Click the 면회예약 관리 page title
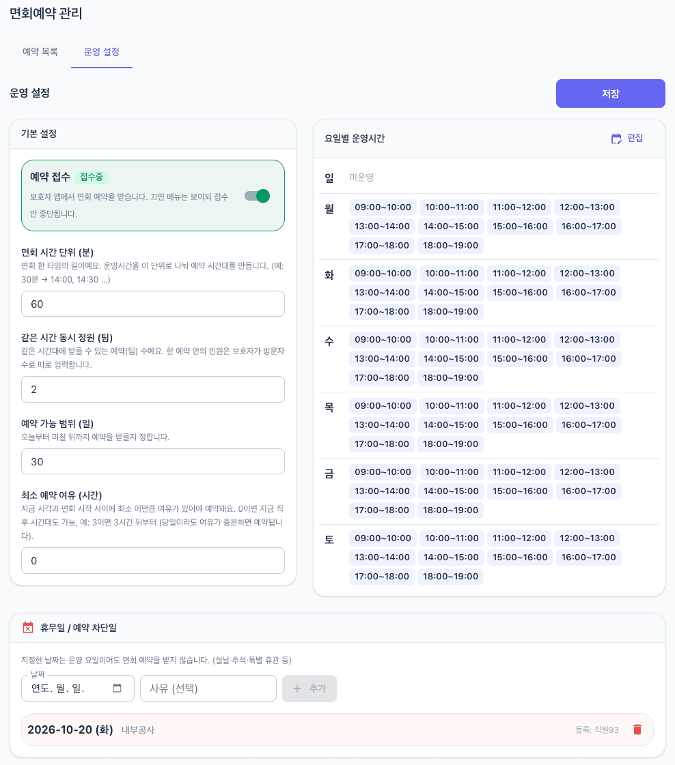 46,13
